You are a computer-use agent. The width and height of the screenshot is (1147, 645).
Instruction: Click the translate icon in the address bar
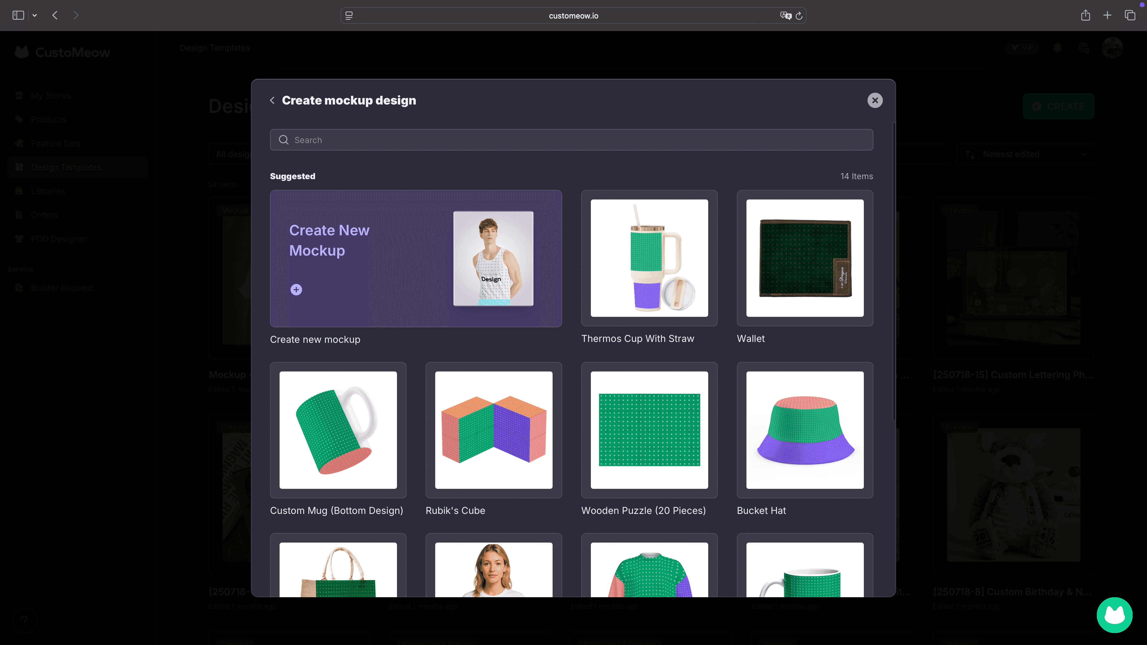click(x=786, y=16)
